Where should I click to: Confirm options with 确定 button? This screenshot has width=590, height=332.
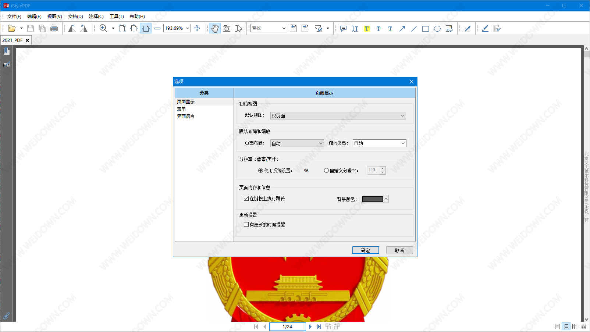pyautogui.click(x=366, y=250)
